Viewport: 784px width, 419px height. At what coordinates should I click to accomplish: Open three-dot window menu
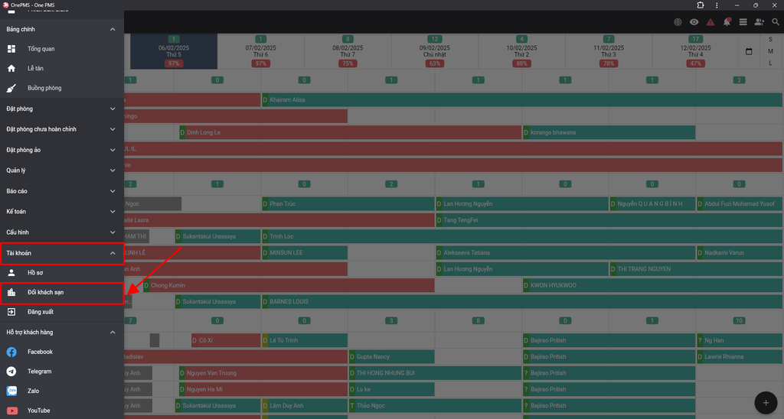(717, 5)
